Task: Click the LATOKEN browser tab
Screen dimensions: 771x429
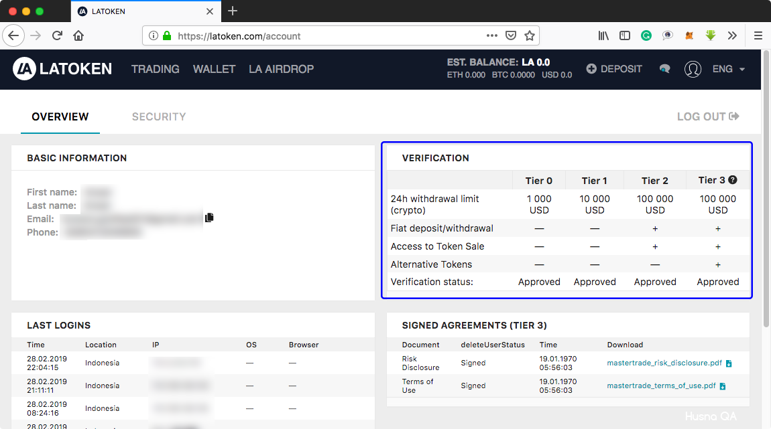Action: click(x=146, y=11)
